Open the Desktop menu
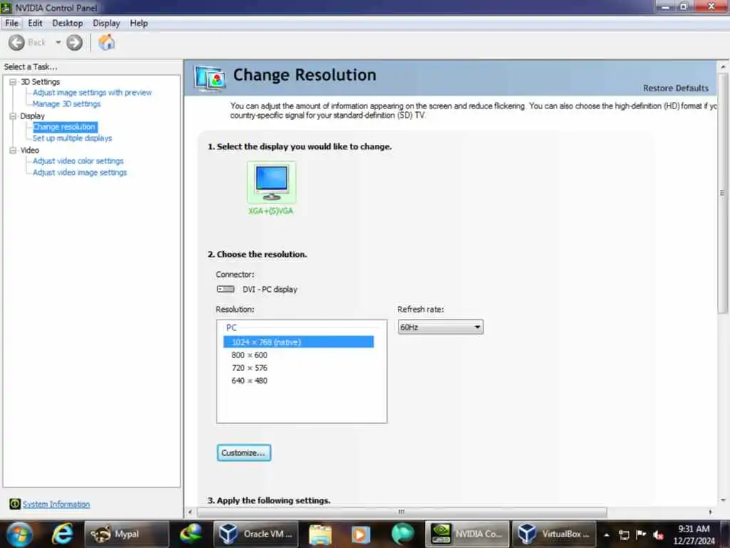The height and width of the screenshot is (548, 730). click(68, 24)
